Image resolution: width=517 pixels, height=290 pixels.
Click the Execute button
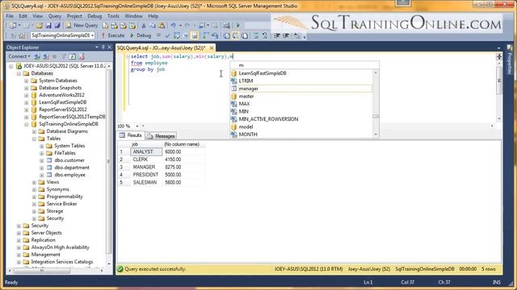pyautogui.click(x=113, y=35)
